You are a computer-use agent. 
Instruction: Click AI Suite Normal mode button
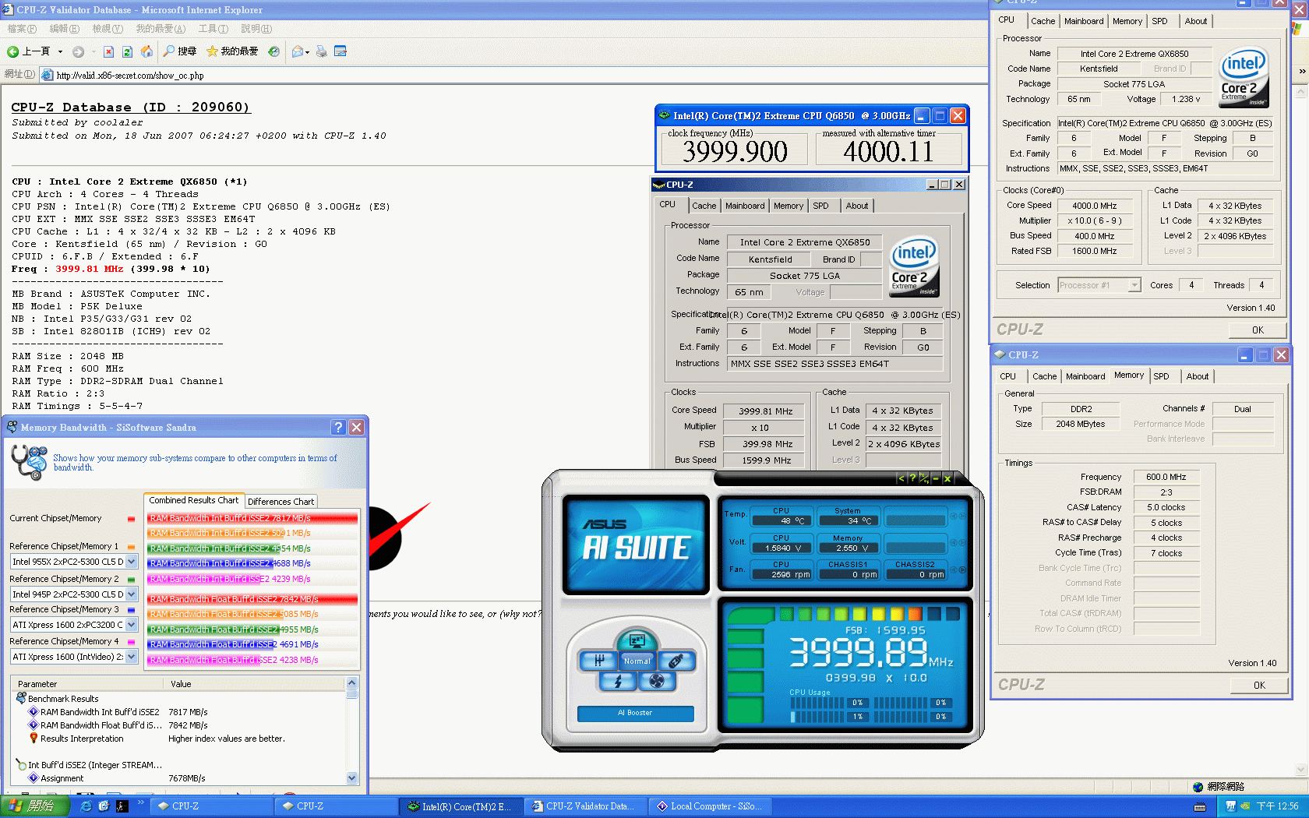[x=637, y=661]
